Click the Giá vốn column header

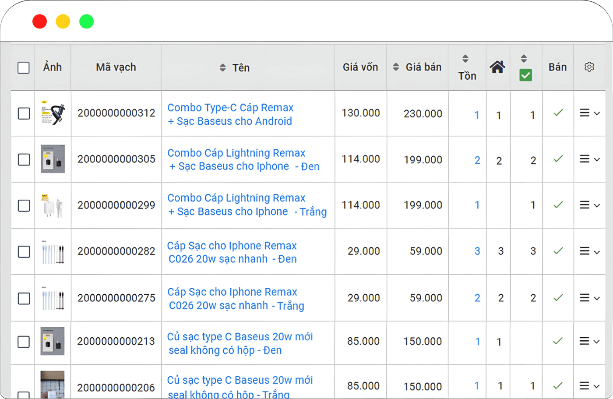(x=360, y=67)
